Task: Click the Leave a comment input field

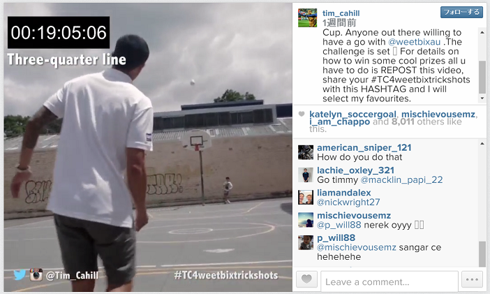Action: pyautogui.click(x=389, y=282)
